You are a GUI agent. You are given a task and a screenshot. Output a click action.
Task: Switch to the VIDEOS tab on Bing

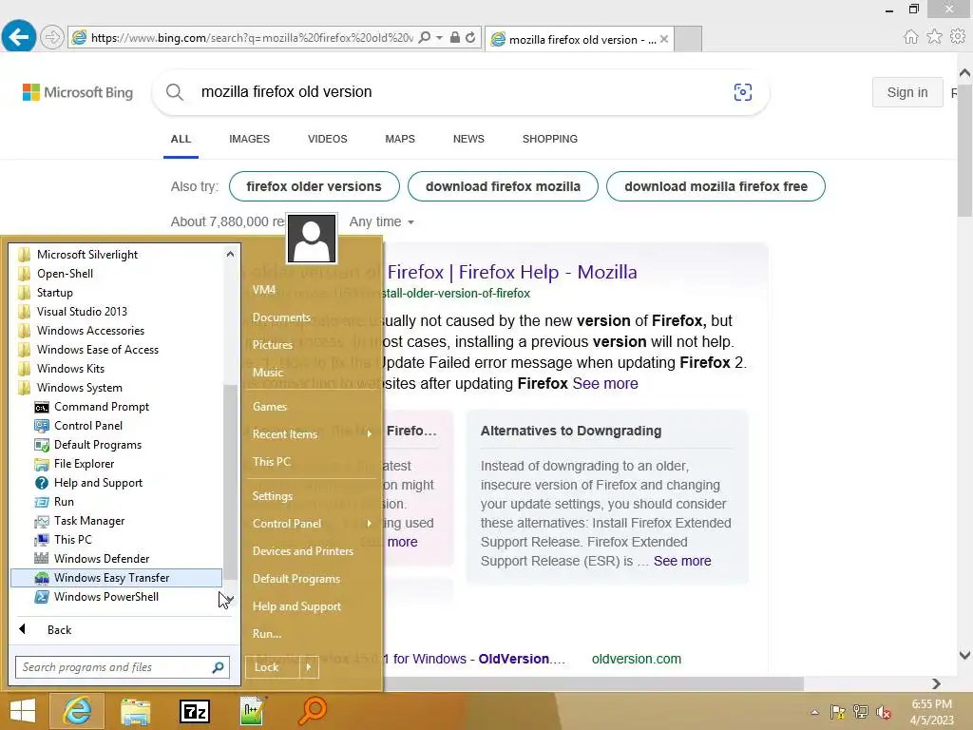click(328, 139)
